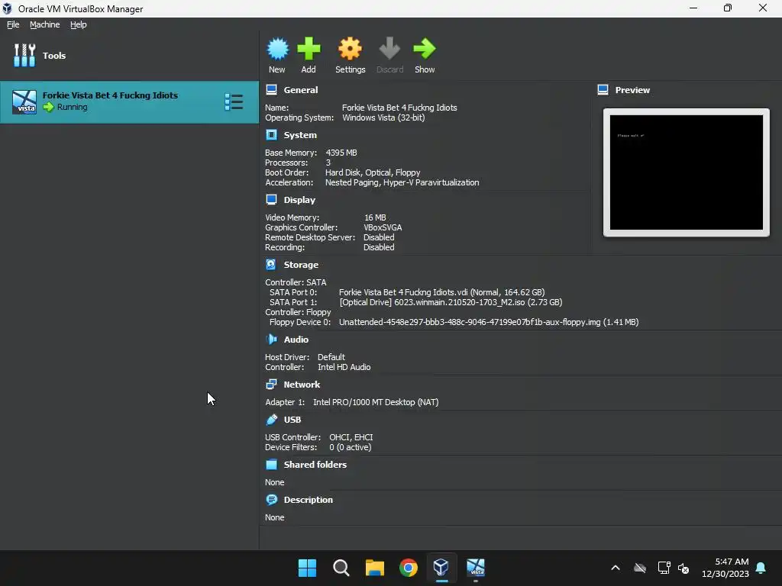This screenshot has height=586, width=782.
Task: Click the OHCI, EHCI controller value
Action: 351,437
